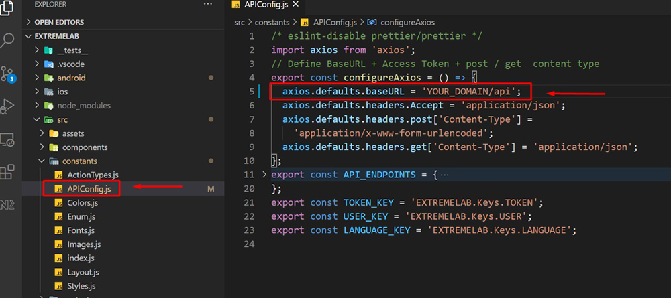Expand the Open Editors section
Image resolution: width=671 pixels, height=298 pixels.
click(28, 22)
